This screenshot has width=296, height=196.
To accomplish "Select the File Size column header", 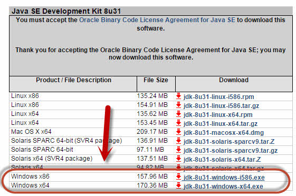I will pos(156,80).
